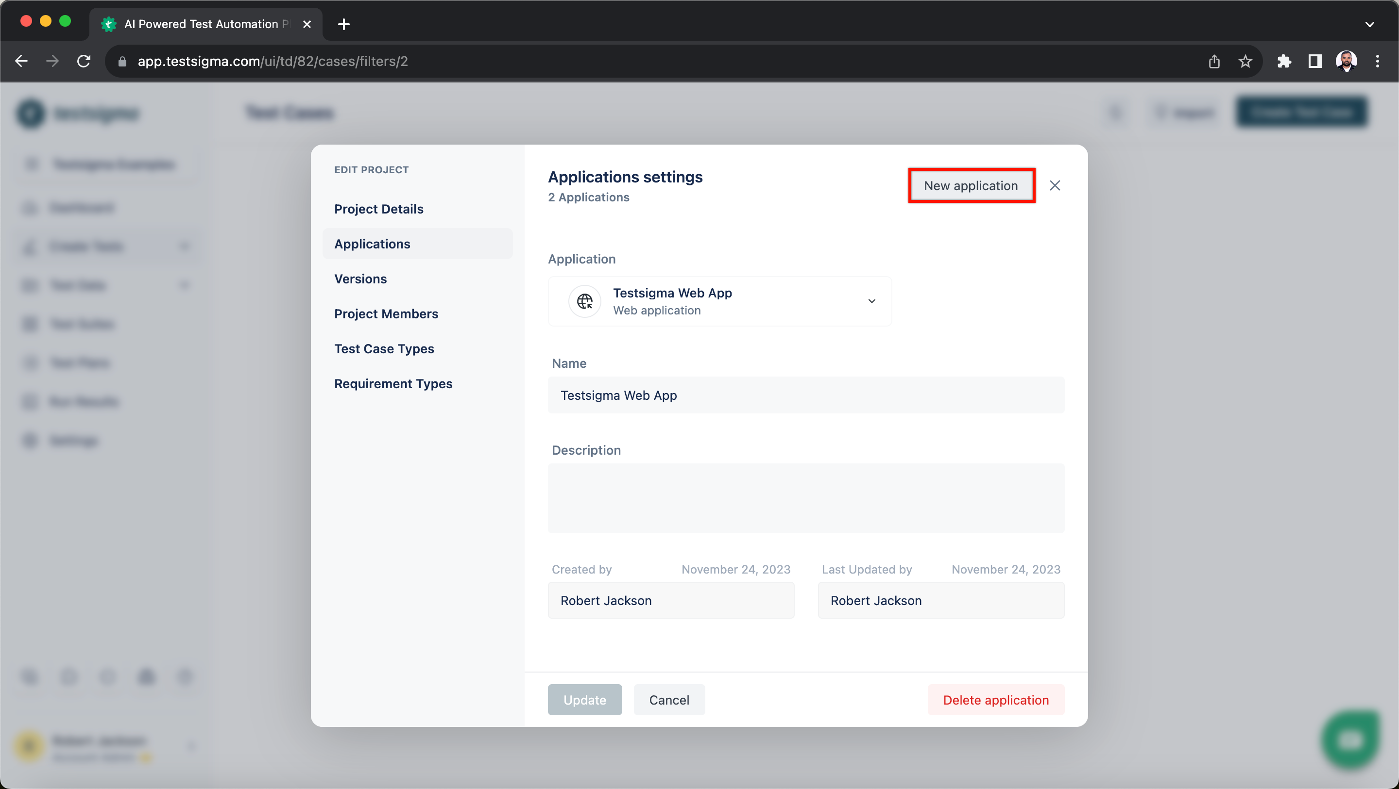1399x789 pixels.
Task: Bookmark this page with the star
Action: point(1245,61)
